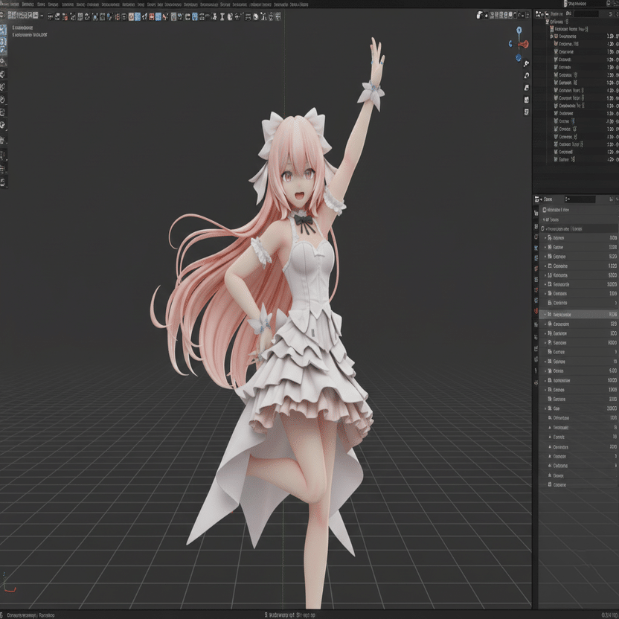The width and height of the screenshot is (619, 619).
Task: Select the highlighted row in the properties list
Action: [x=579, y=315]
